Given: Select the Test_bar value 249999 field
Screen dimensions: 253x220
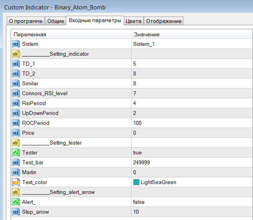Looking at the screenshot, I should 192,162.
